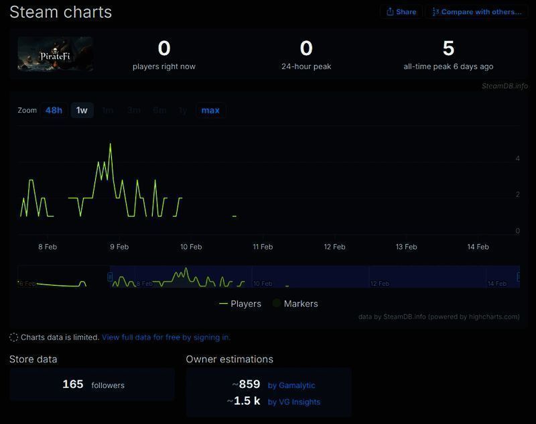Click the 9 Feb peak on chart

(111, 144)
